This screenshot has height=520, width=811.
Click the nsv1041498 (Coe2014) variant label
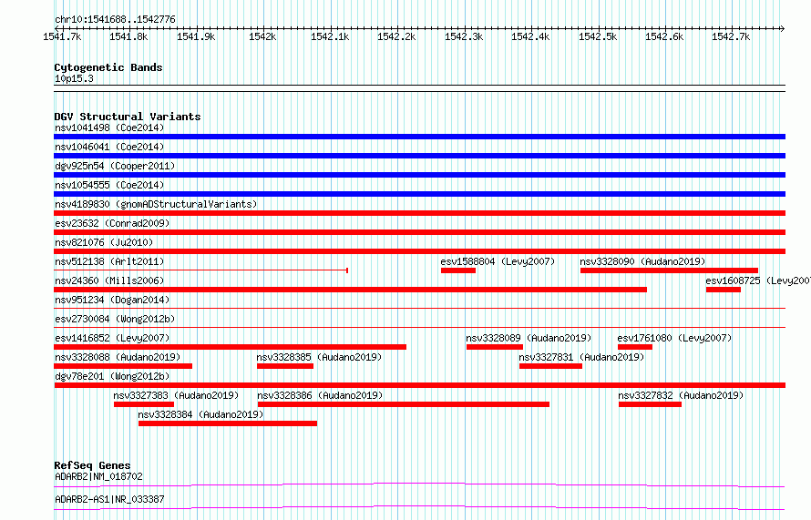109,127
